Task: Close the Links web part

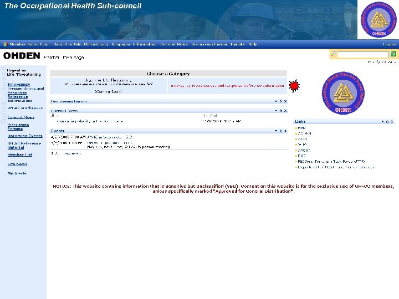Action: click(392, 122)
